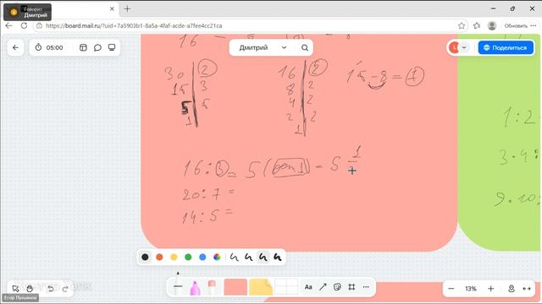Choose the third stroke width
The width and height of the screenshot is (542, 304).
[x=263, y=257]
